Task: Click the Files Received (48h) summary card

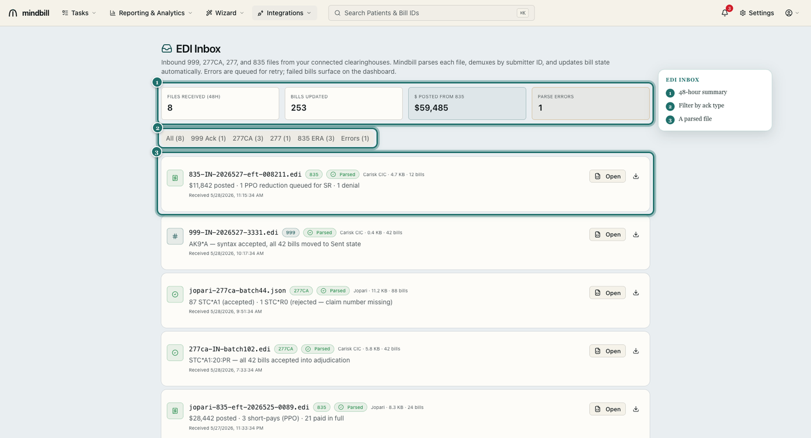Action: pos(220,104)
